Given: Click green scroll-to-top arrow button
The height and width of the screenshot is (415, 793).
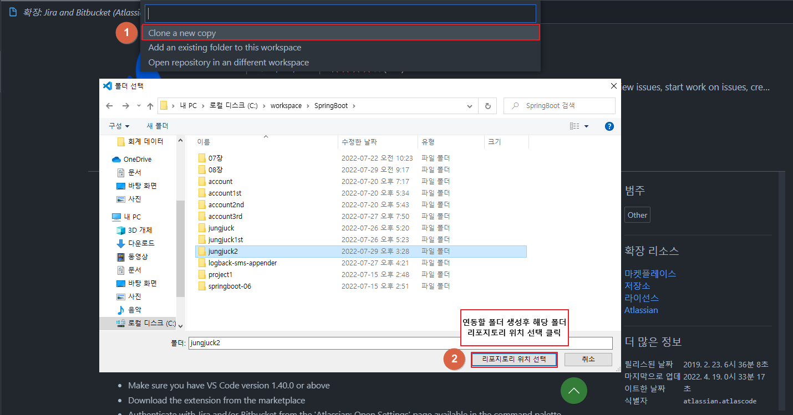Looking at the screenshot, I should pyautogui.click(x=574, y=391).
